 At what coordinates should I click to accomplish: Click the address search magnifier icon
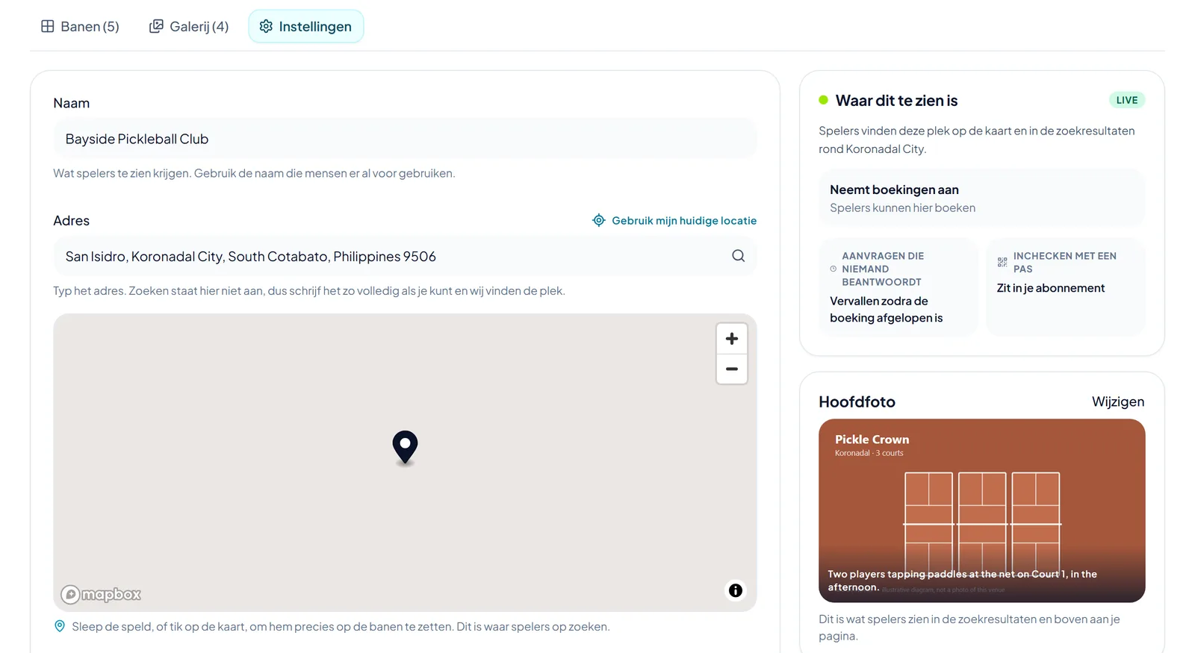pyautogui.click(x=738, y=256)
